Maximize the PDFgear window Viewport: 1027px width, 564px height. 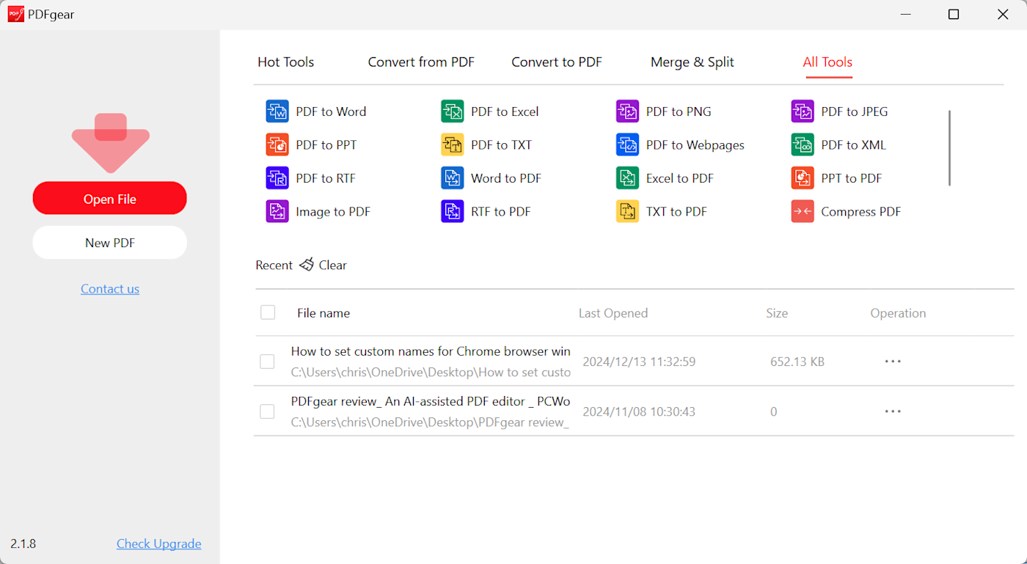pos(954,14)
